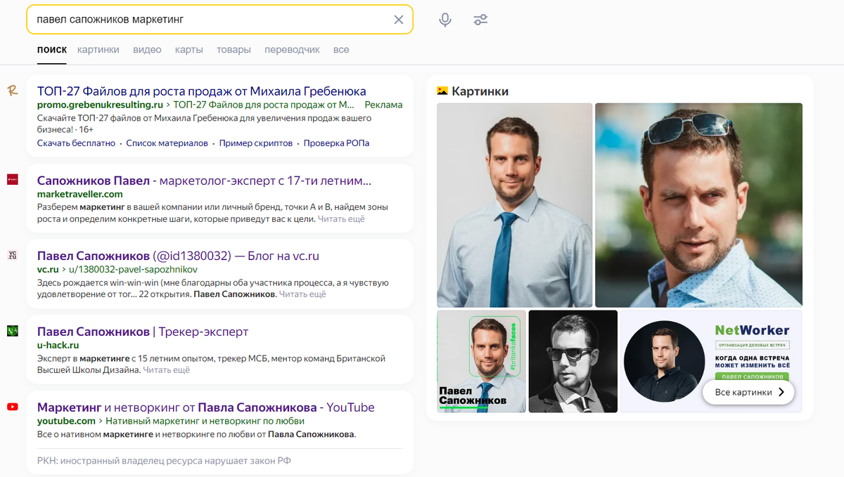Click the Реклама label on the ad

click(384, 105)
